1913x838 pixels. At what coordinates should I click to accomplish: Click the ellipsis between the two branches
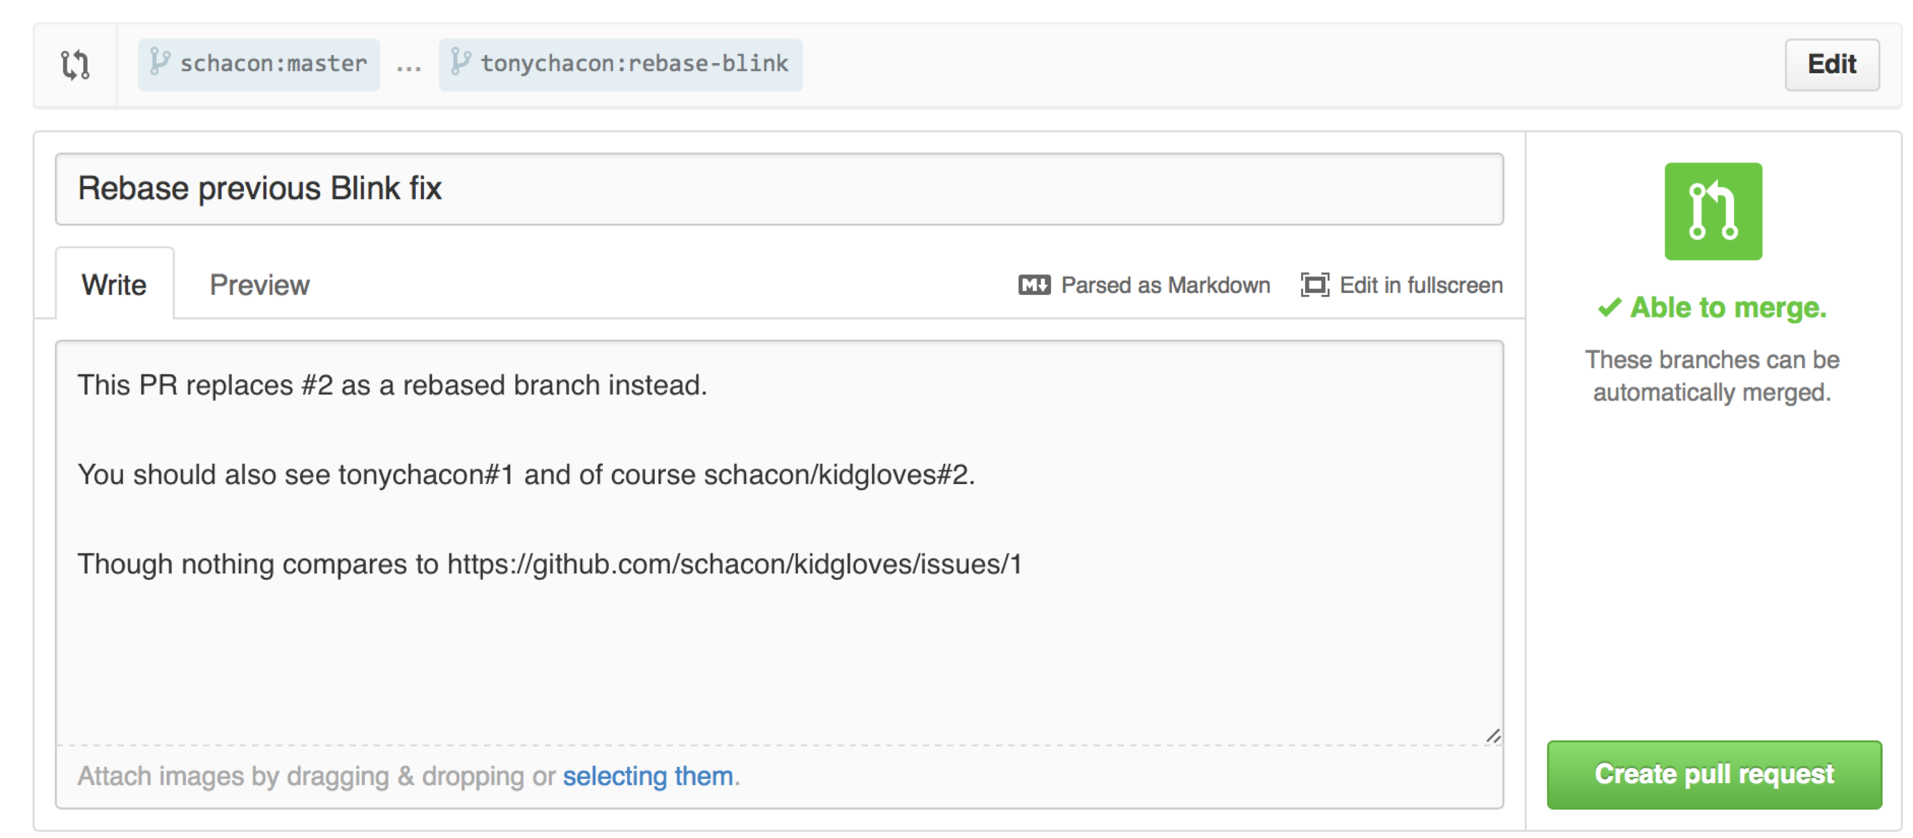[x=408, y=67]
